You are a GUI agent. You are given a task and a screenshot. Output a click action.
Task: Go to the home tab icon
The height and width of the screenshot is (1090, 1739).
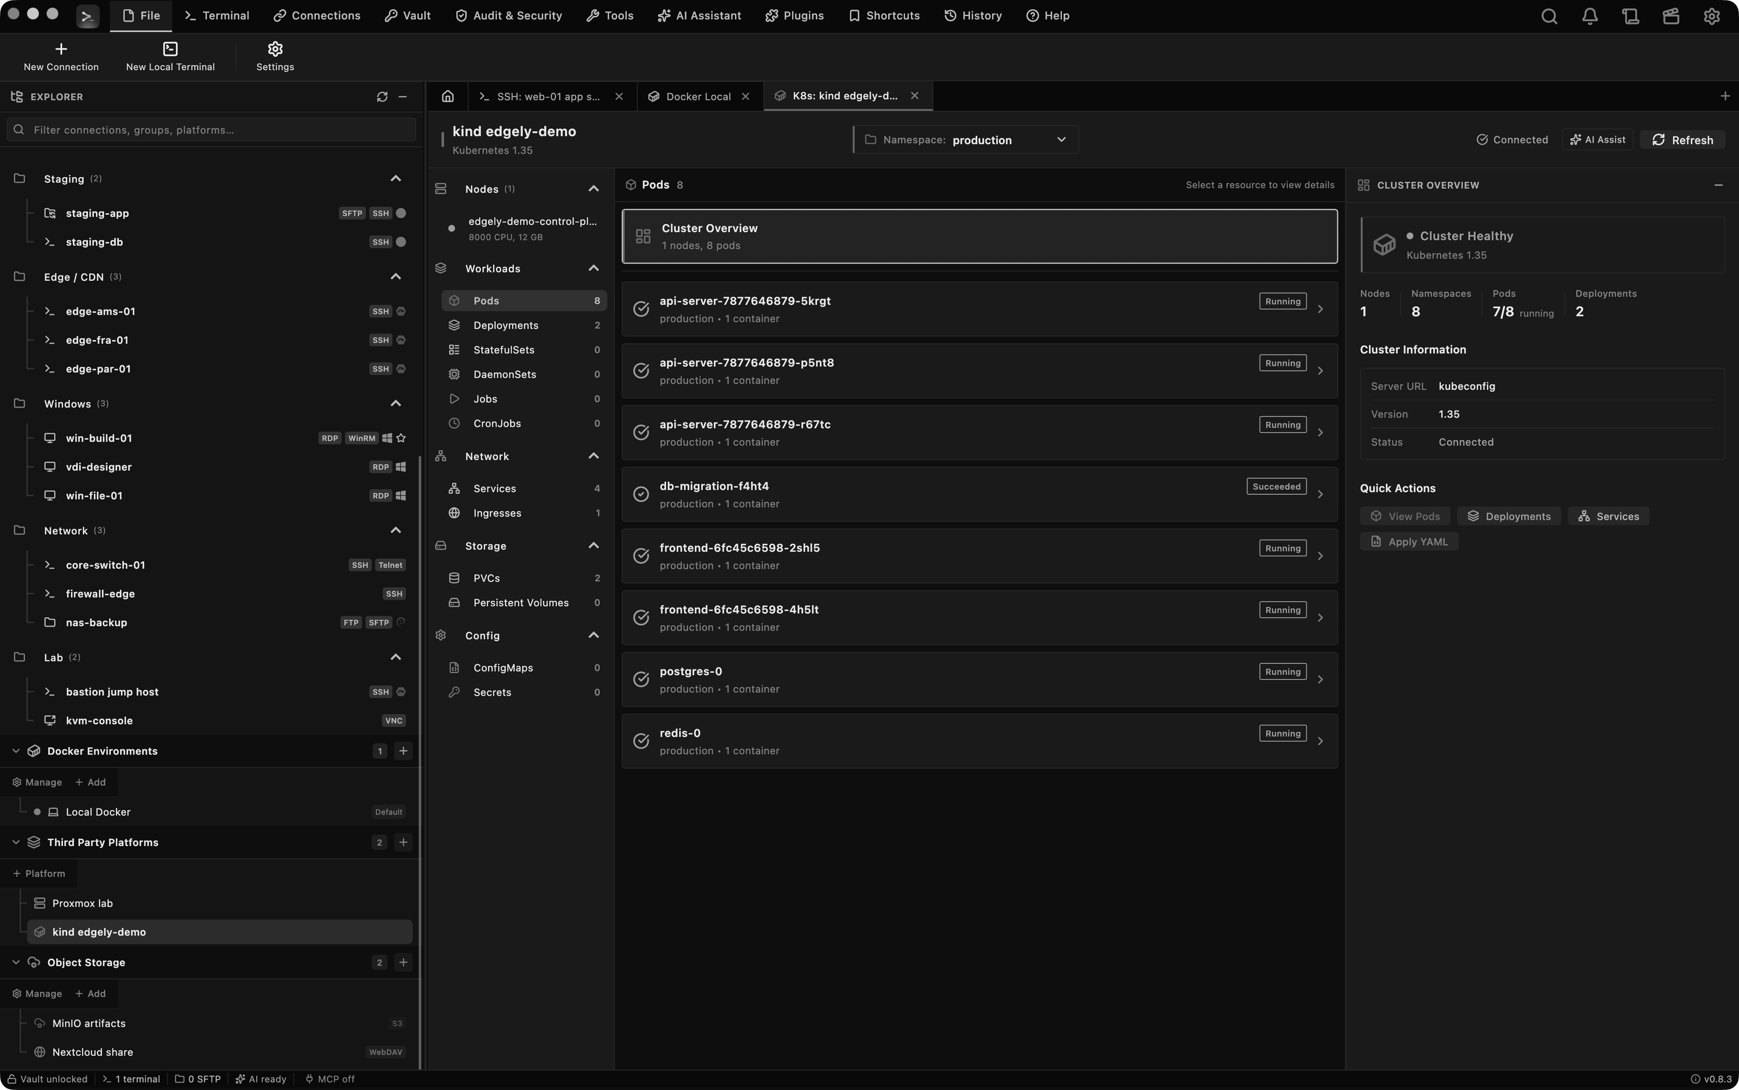(x=448, y=96)
